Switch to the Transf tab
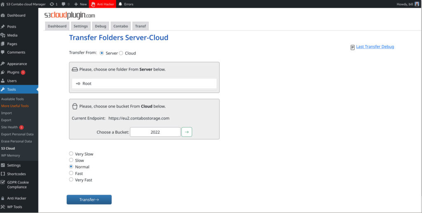Viewport: 422px width, 213px height. point(141,26)
